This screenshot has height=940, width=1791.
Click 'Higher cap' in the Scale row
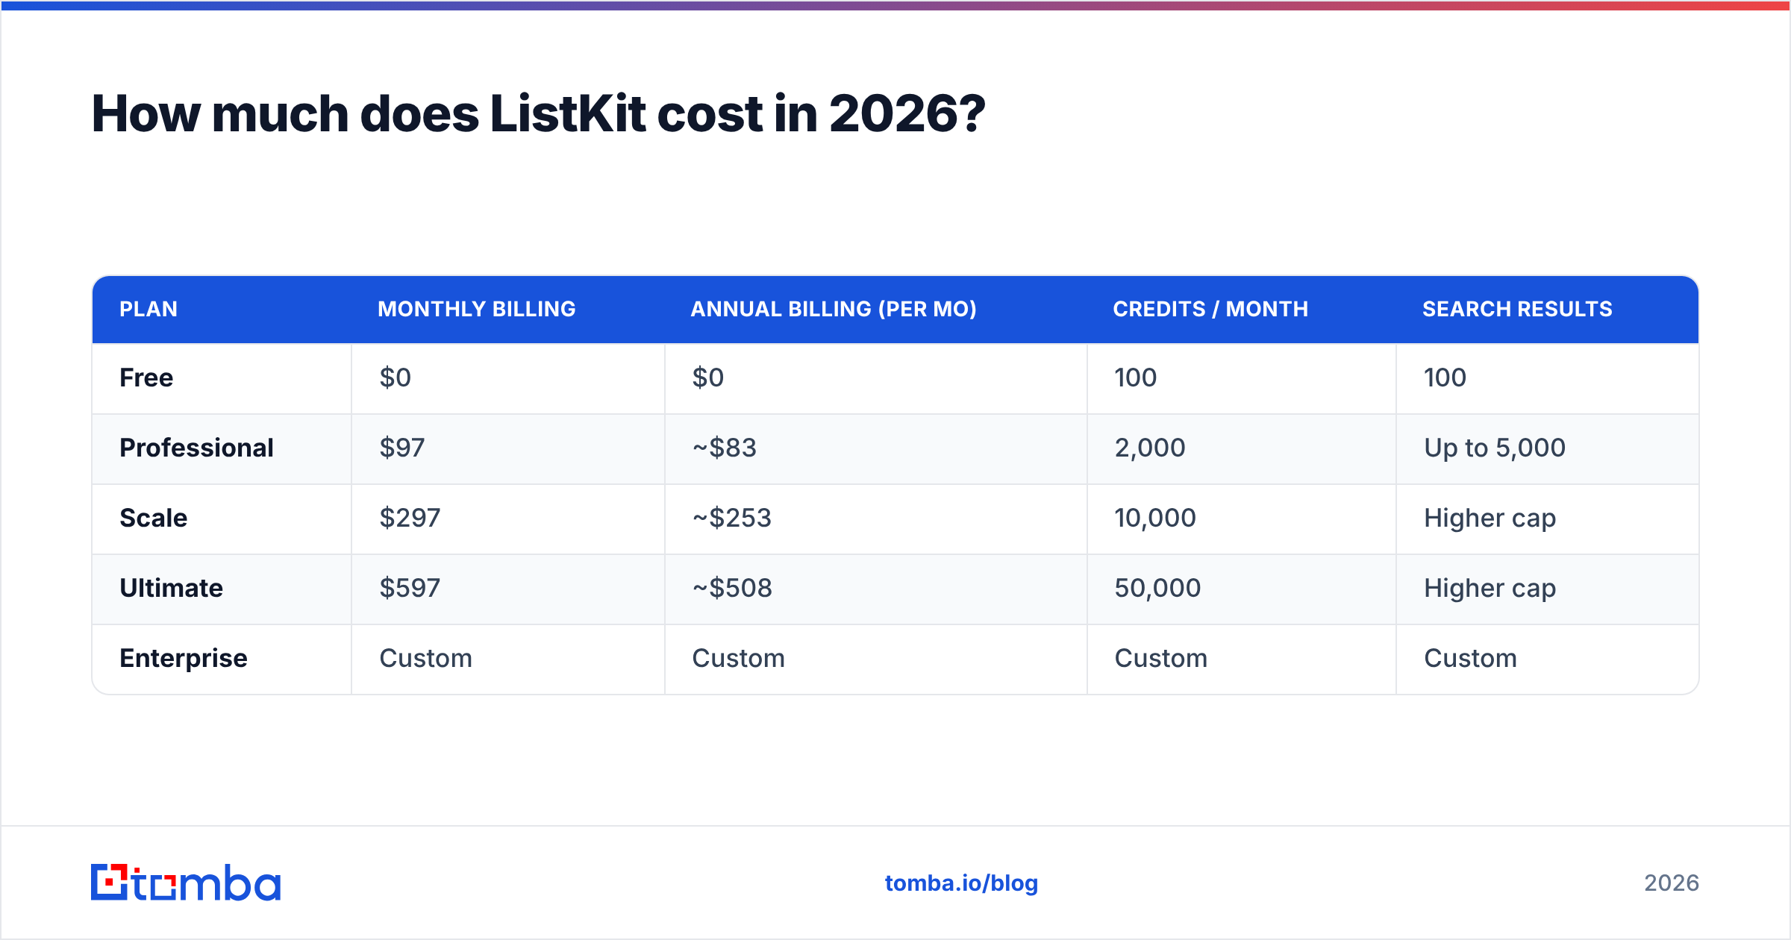pyautogui.click(x=1490, y=518)
